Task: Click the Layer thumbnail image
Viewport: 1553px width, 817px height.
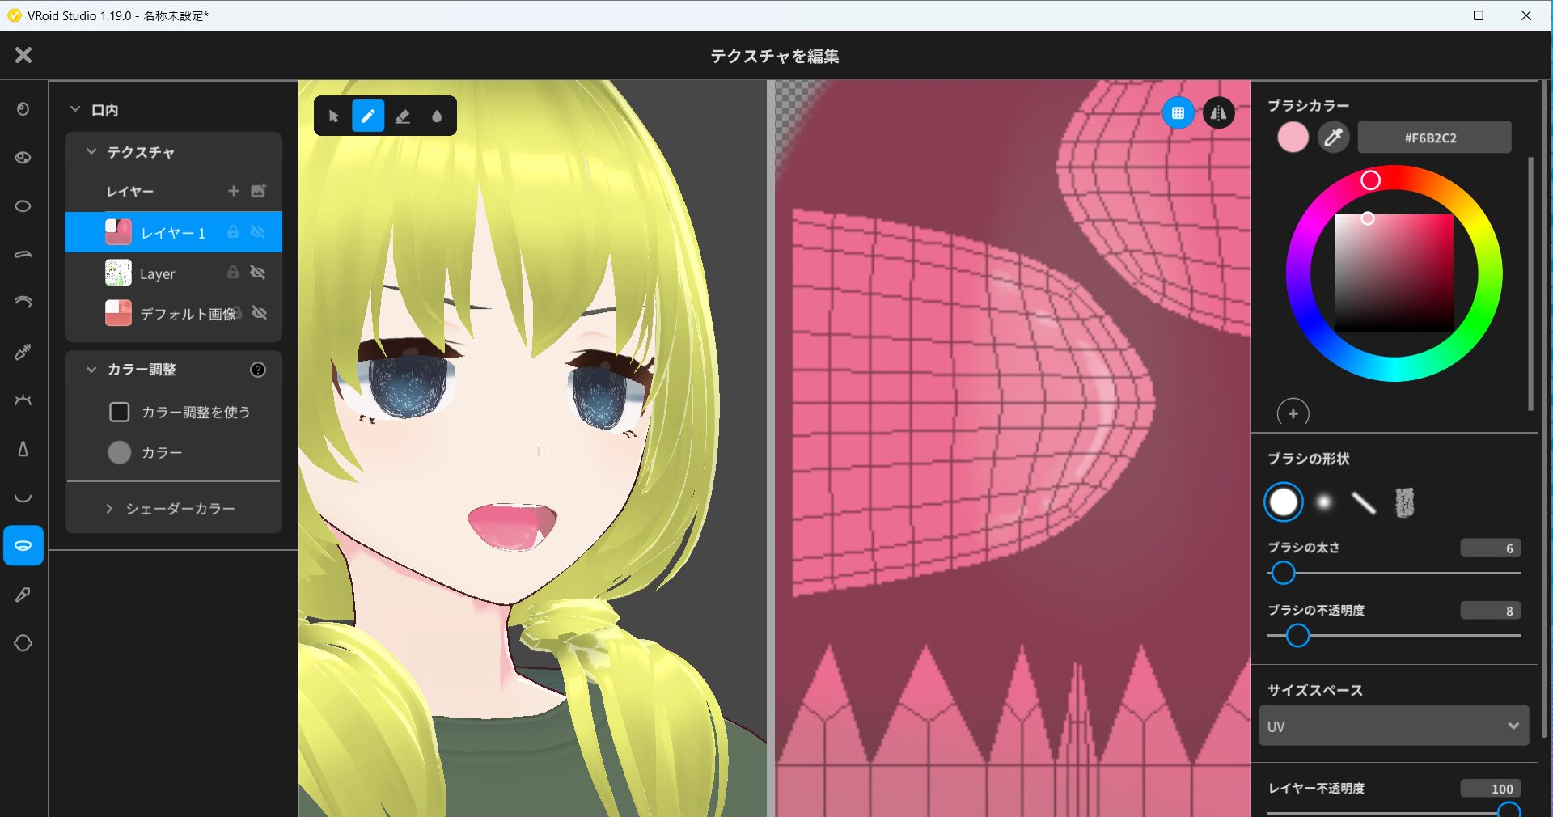Action: pyautogui.click(x=118, y=273)
